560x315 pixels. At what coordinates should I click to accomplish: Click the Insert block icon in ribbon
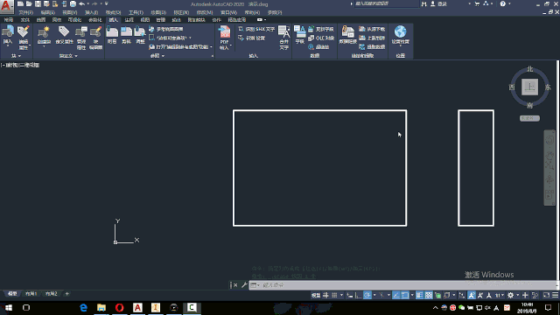pos(8,35)
